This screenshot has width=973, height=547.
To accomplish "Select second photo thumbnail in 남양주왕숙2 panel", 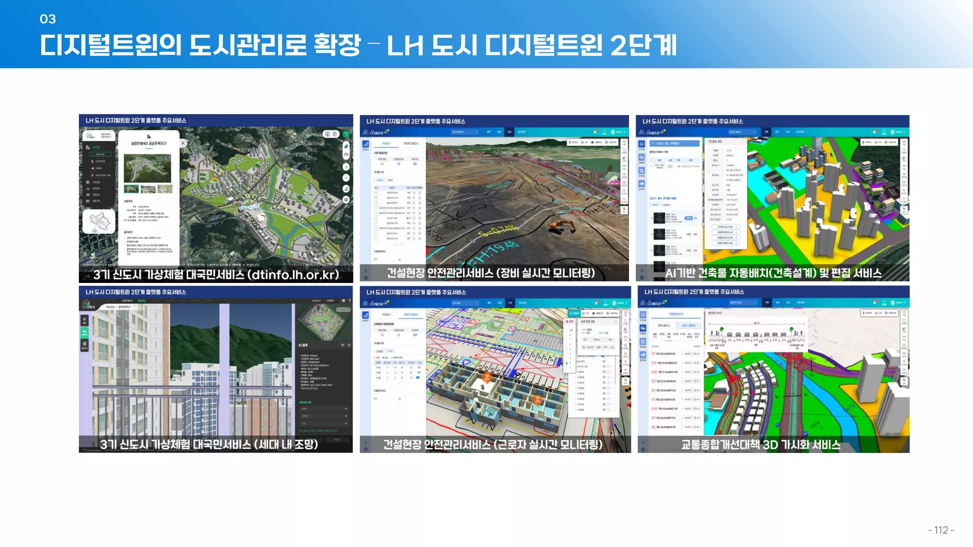I will pos(148,189).
